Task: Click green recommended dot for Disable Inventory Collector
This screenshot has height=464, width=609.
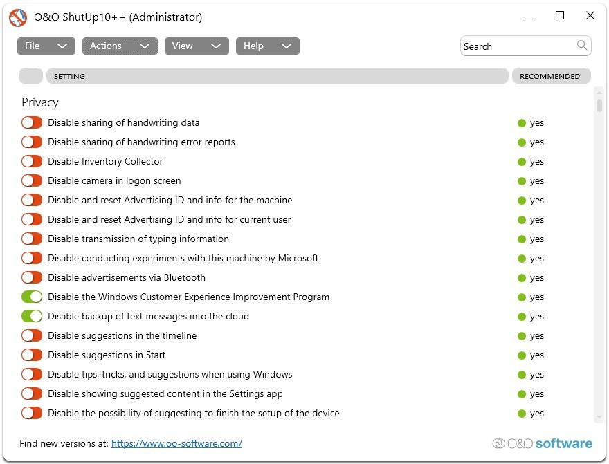Action: 522,162
